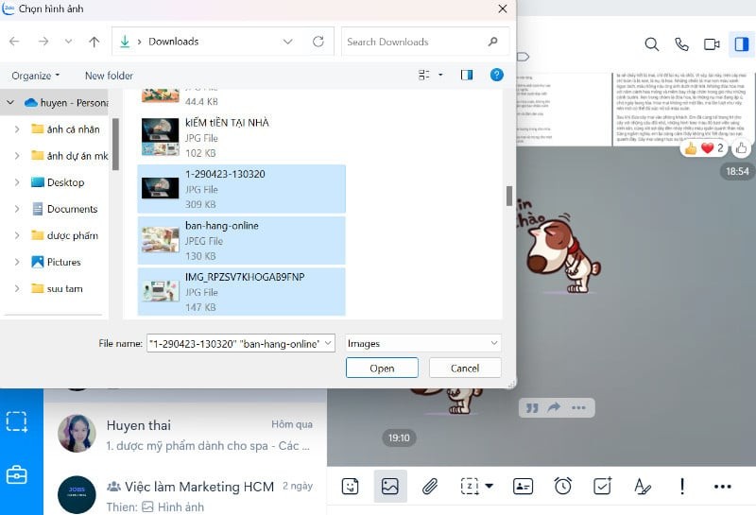Image resolution: width=756 pixels, height=515 pixels.
Task: Click the send image icon
Action: (390, 486)
